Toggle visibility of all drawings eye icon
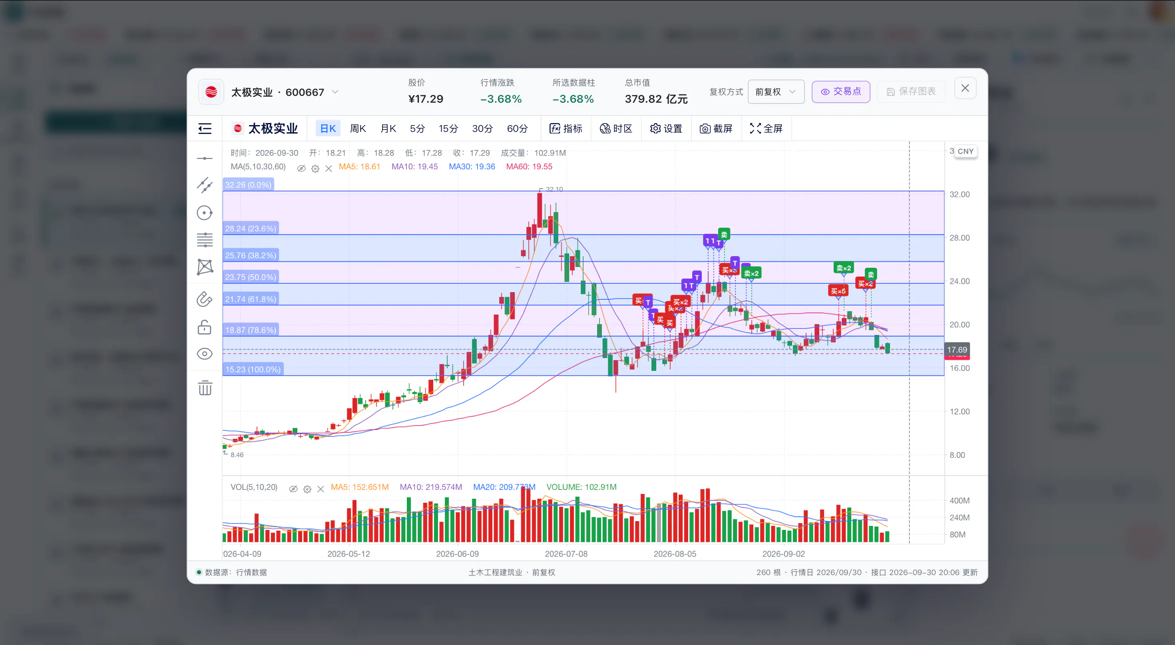The image size is (1175, 645). [x=205, y=354]
